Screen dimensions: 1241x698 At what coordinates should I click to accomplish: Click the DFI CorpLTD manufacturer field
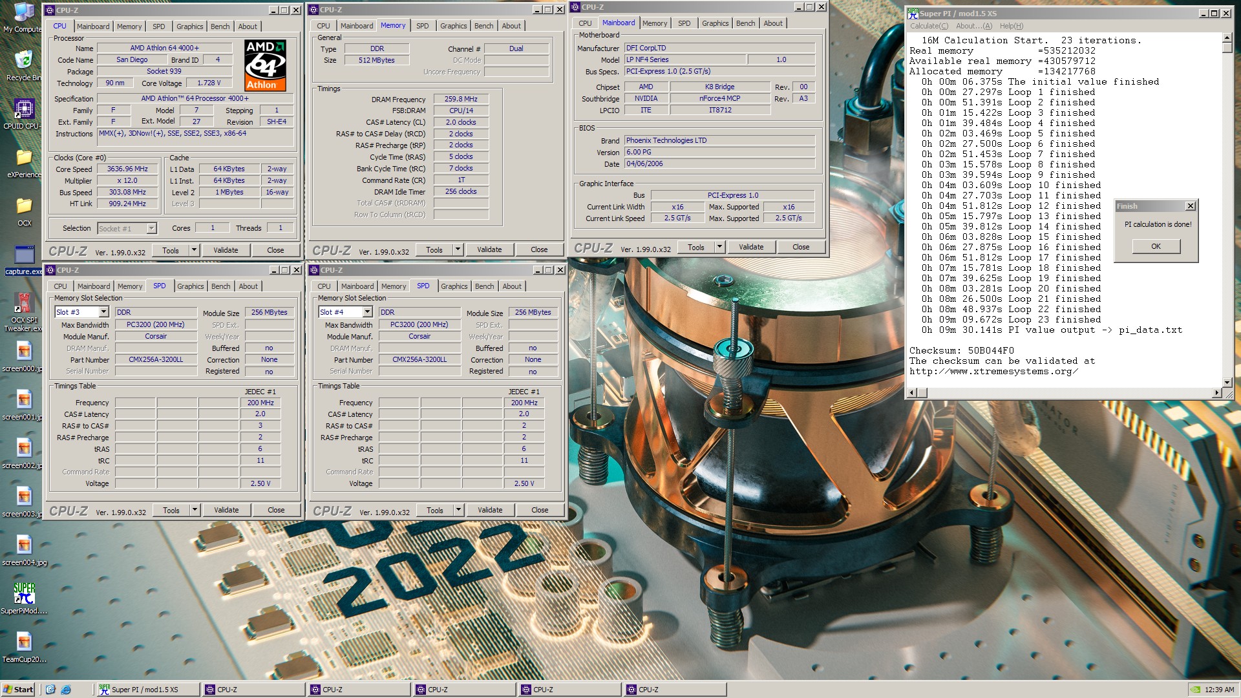(x=719, y=48)
